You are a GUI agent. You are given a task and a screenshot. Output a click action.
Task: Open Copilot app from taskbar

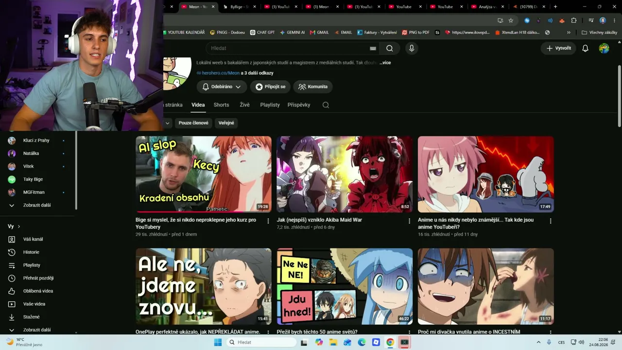click(319, 342)
